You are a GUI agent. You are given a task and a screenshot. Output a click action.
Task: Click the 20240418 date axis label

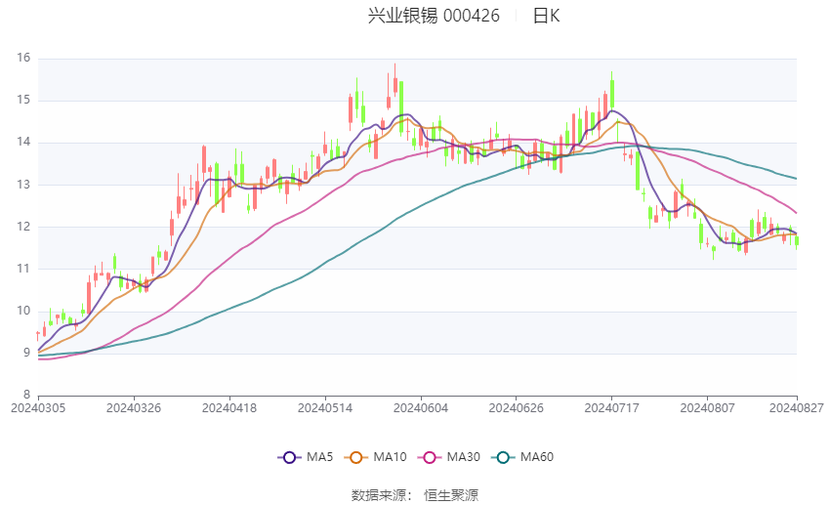(x=229, y=408)
